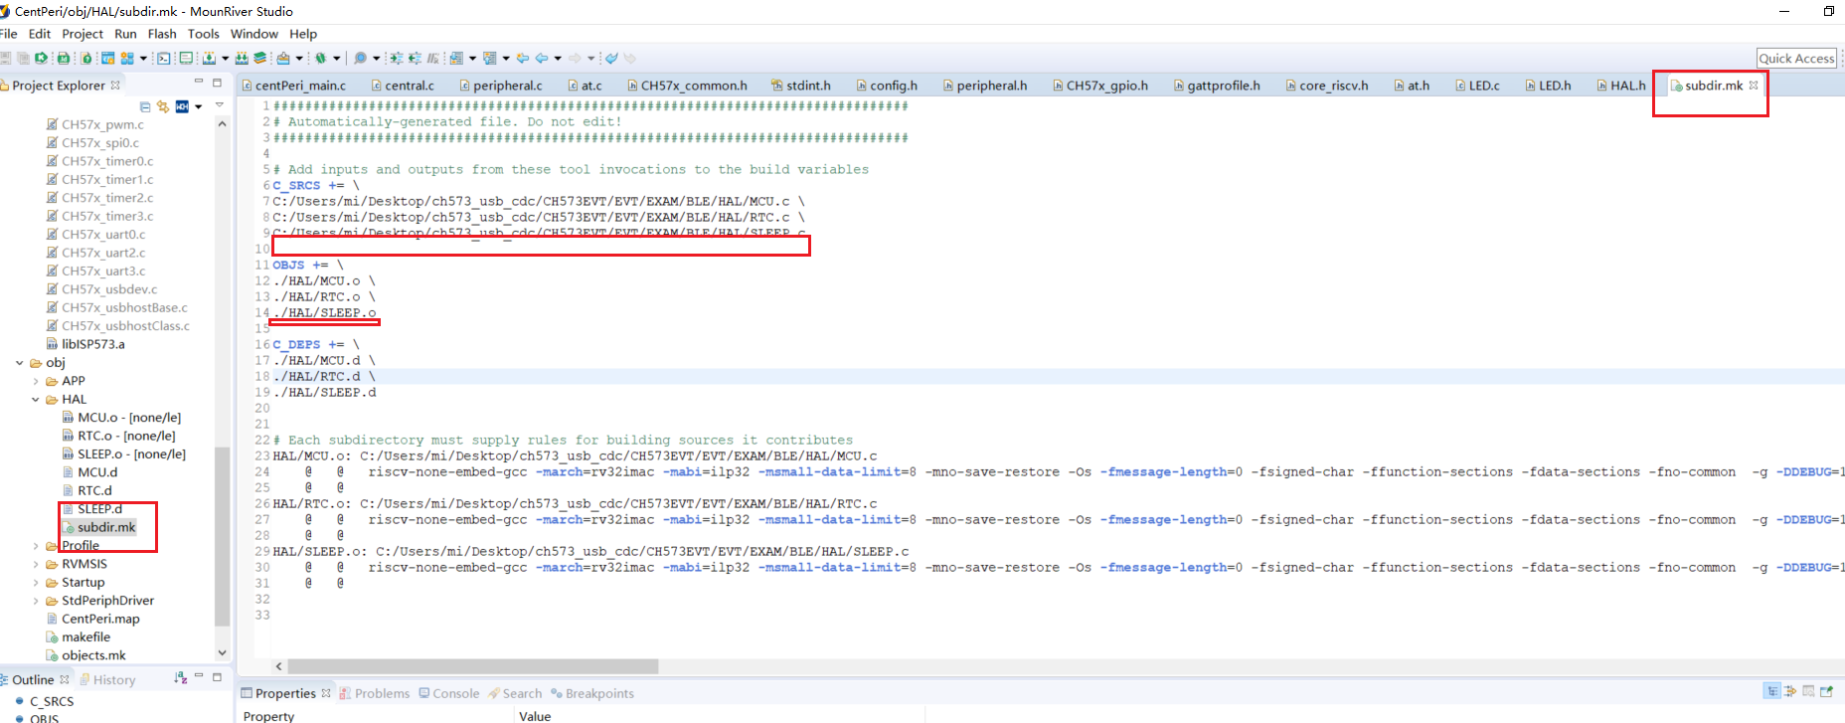The height and width of the screenshot is (723, 1845).
Task: Click the back navigation arrow icon
Action: coord(542,59)
